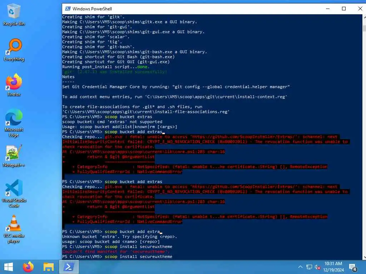Click the Windows PowerShell title bar text
Image resolution: width=366 pixels, height=274 pixels.
tap(92, 9)
